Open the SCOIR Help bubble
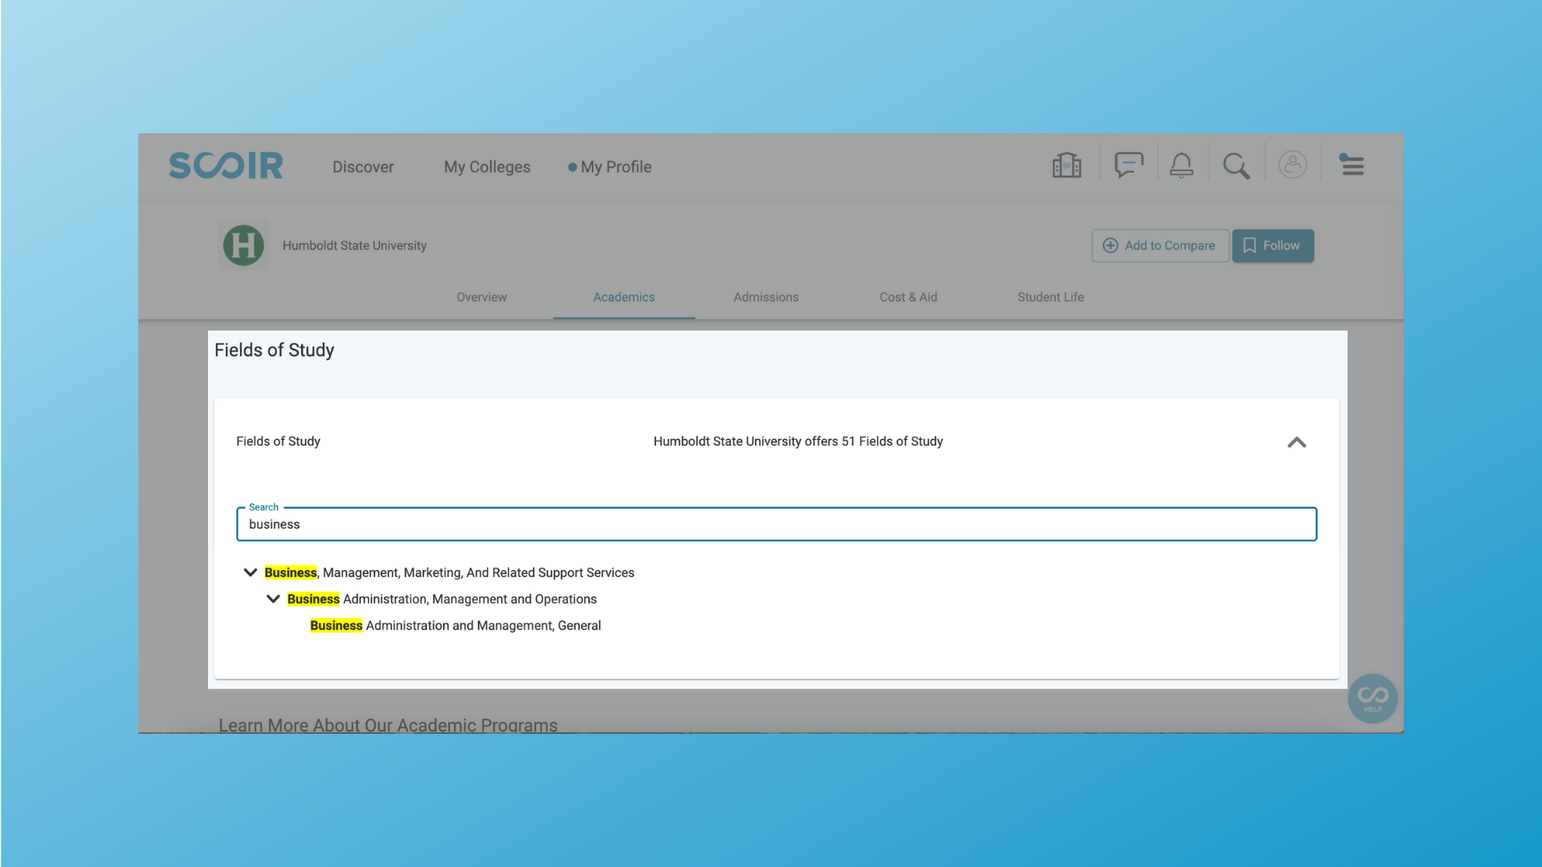1542x867 pixels. (x=1373, y=698)
